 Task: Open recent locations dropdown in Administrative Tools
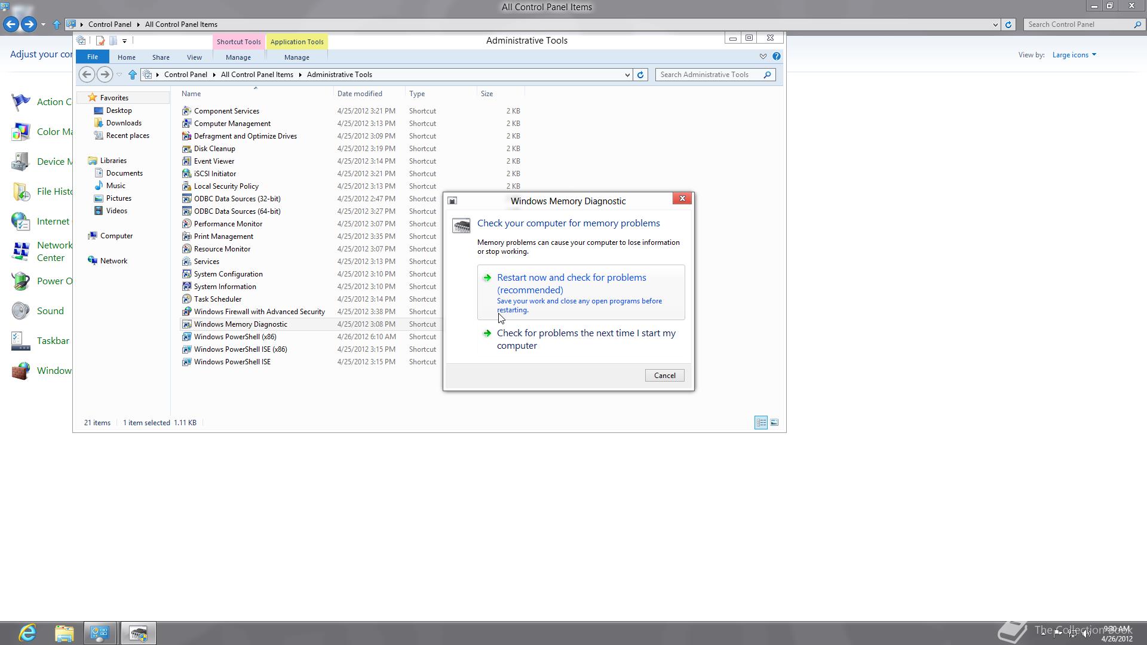point(119,75)
